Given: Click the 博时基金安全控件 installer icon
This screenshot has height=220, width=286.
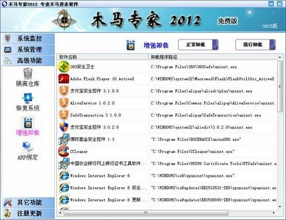Looking at the screenshot, I should point(63,139).
